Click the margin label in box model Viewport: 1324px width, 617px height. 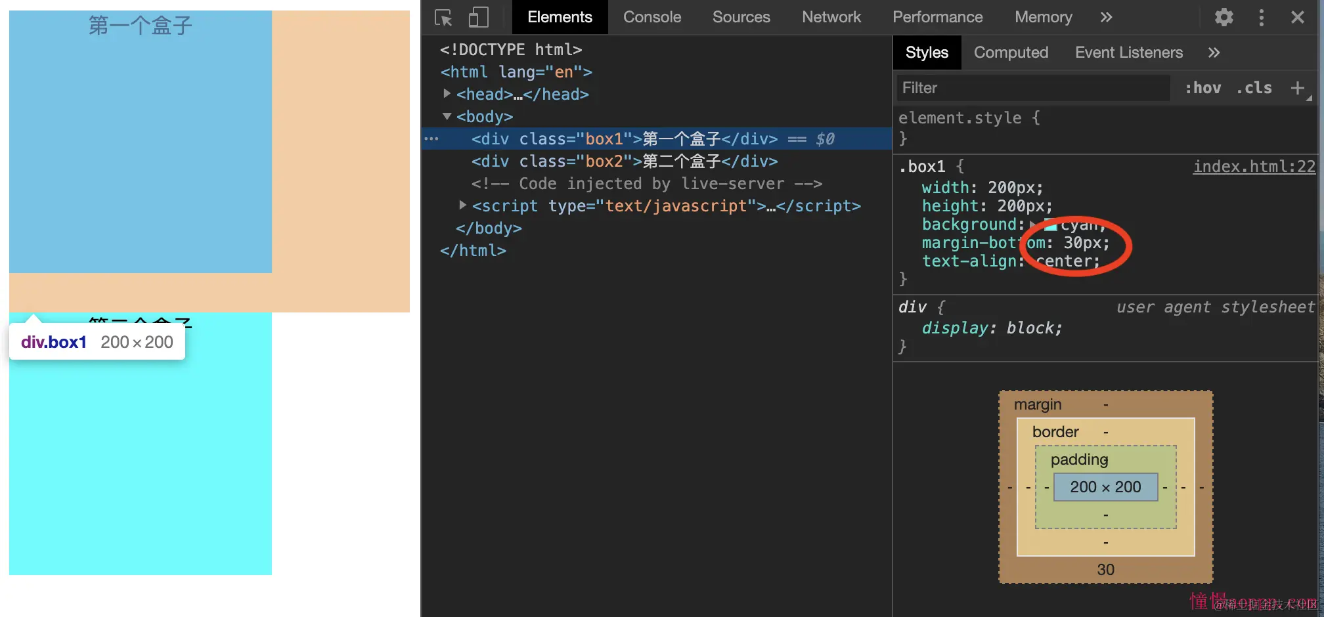point(1038,404)
